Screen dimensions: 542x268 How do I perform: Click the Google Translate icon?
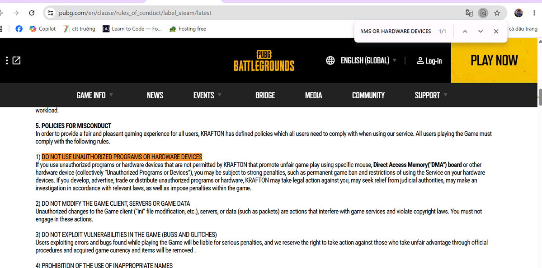tap(469, 13)
